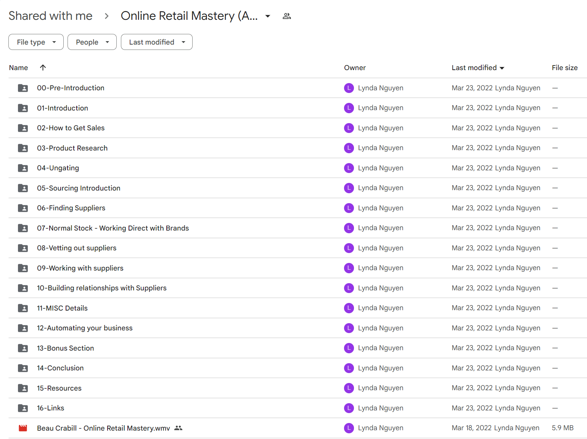Click the folder icon beside 10-Building relationships with Suppliers

tap(23, 288)
